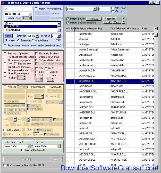
Task: Click the Font button
Action: (x=108, y=22)
